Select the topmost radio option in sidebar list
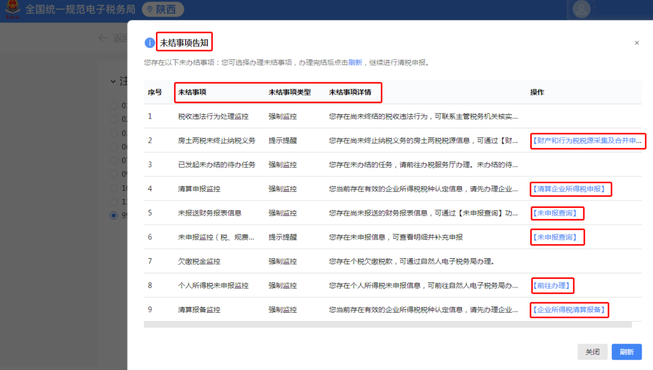The height and width of the screenshot is (370, 653). 112,105
